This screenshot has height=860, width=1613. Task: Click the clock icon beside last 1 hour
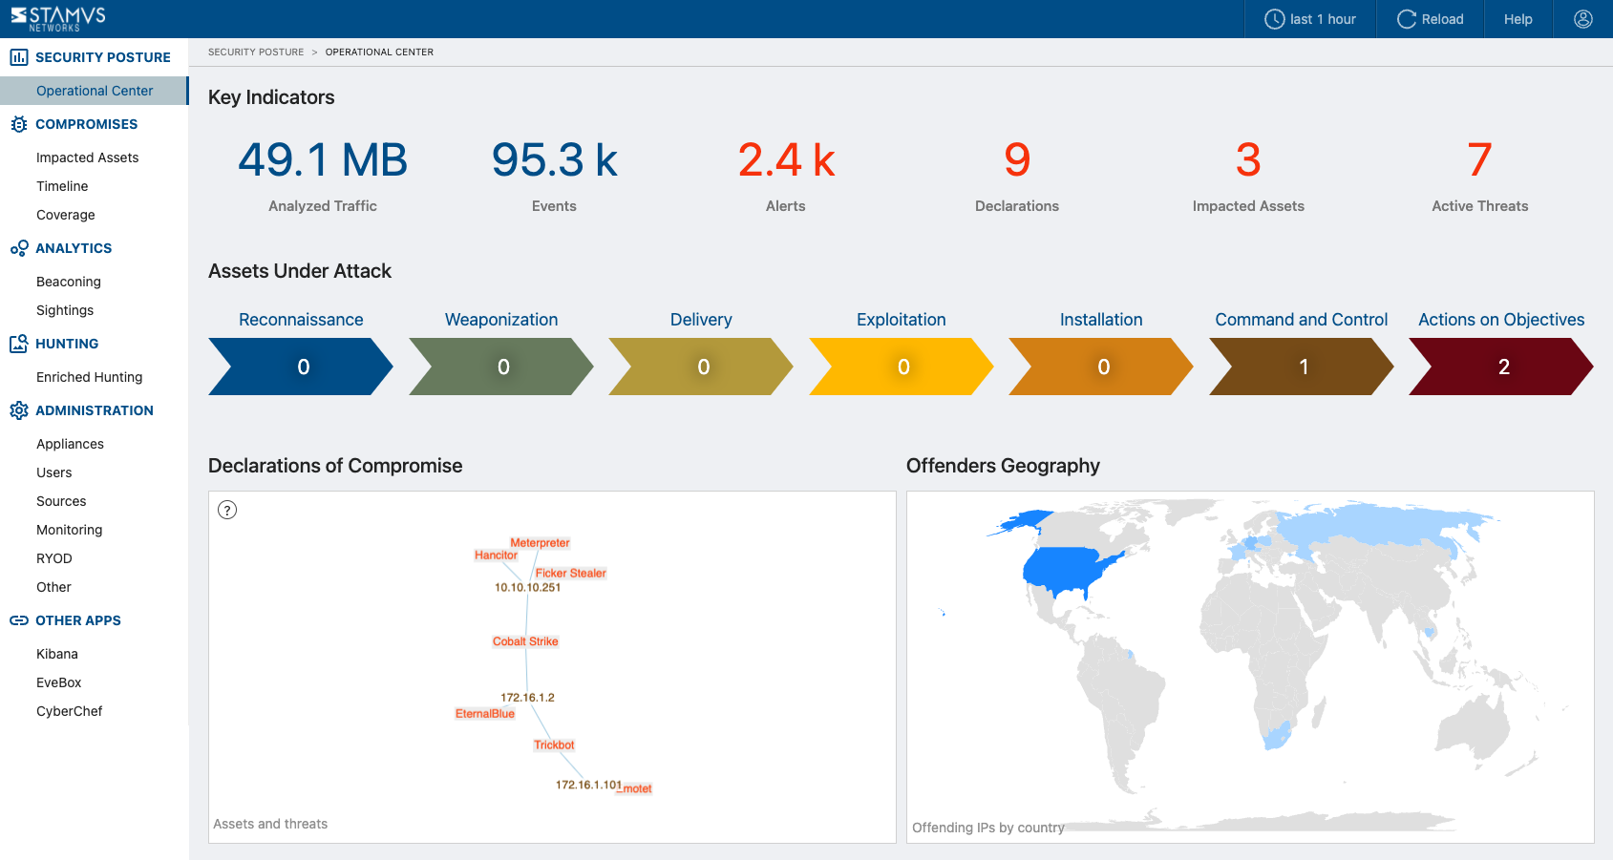(1274, 19)
